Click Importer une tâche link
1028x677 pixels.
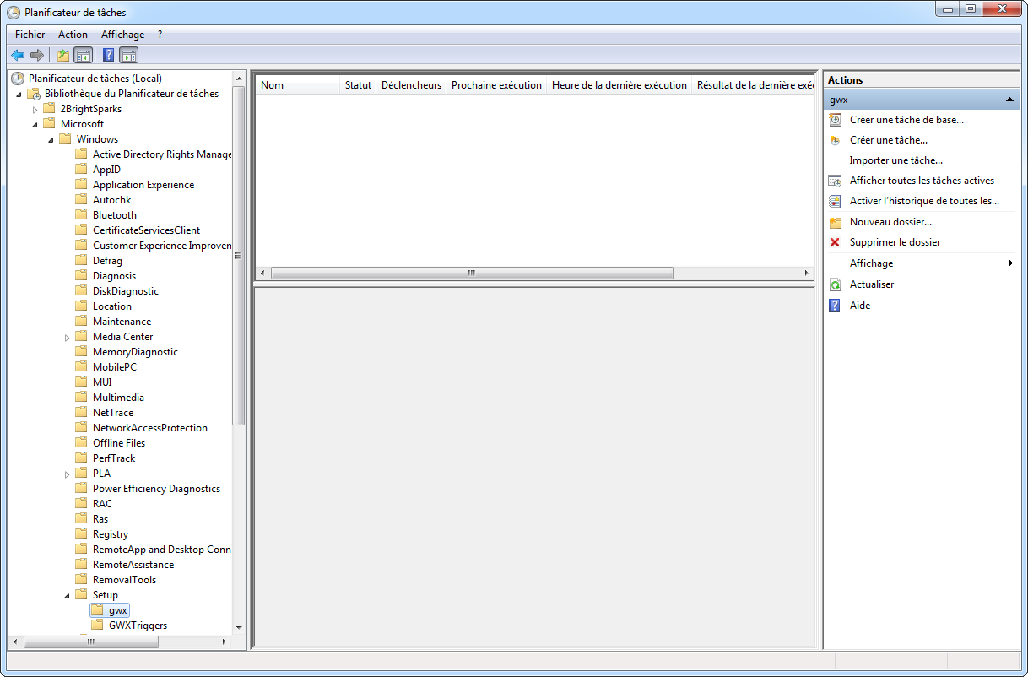(895, 160)
